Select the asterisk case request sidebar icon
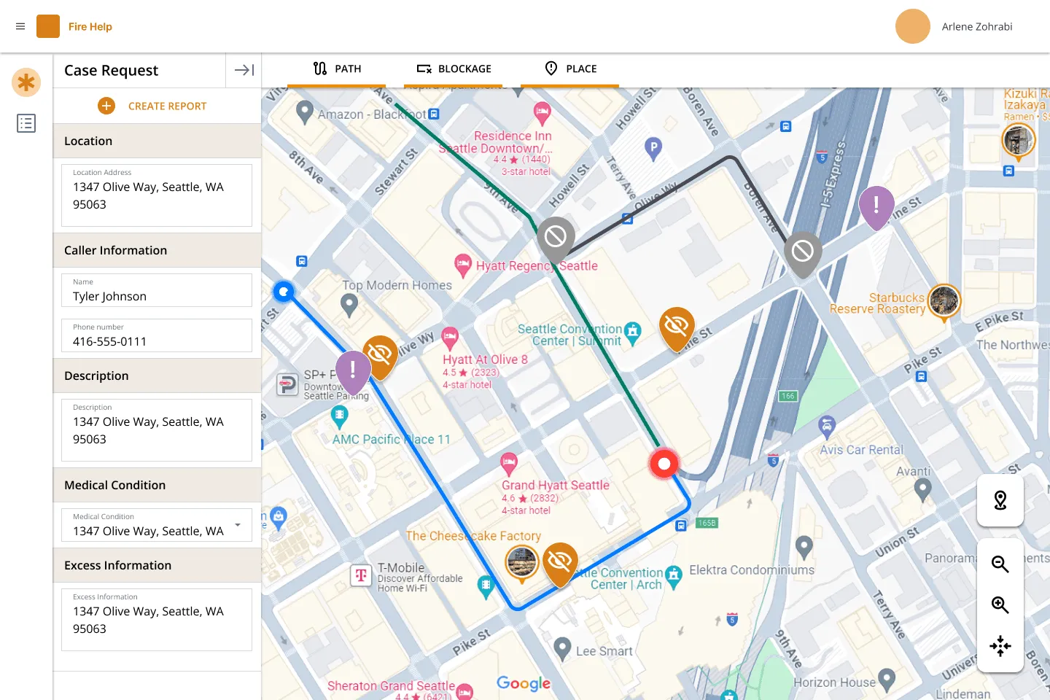 coord(26,82)
